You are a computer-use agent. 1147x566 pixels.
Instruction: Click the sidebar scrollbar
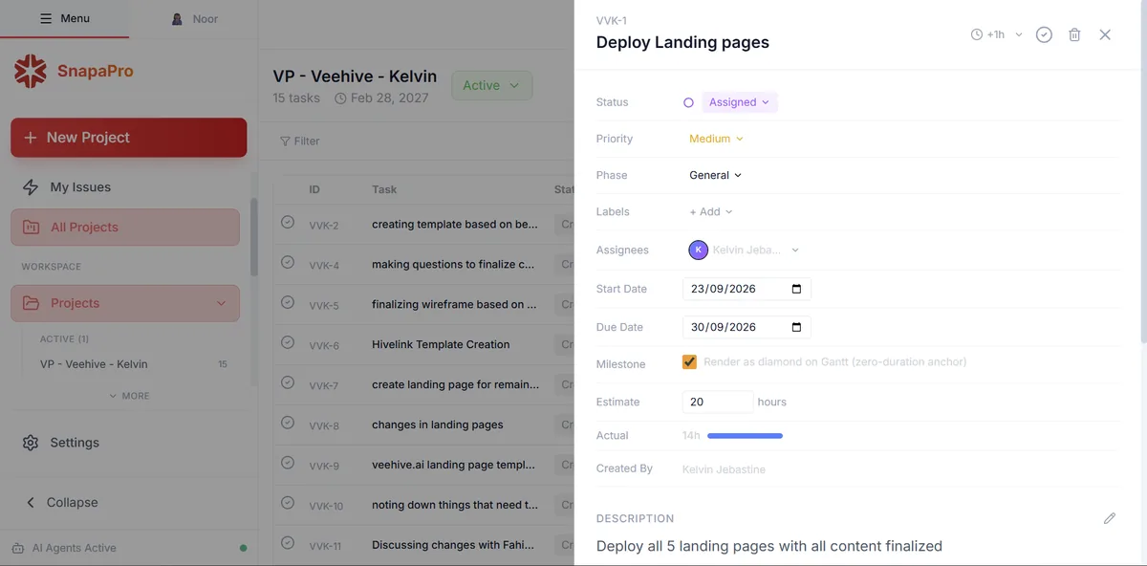click(254, 239)
